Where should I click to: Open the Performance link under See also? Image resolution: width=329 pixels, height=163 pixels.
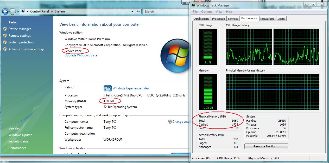(17, 148)
